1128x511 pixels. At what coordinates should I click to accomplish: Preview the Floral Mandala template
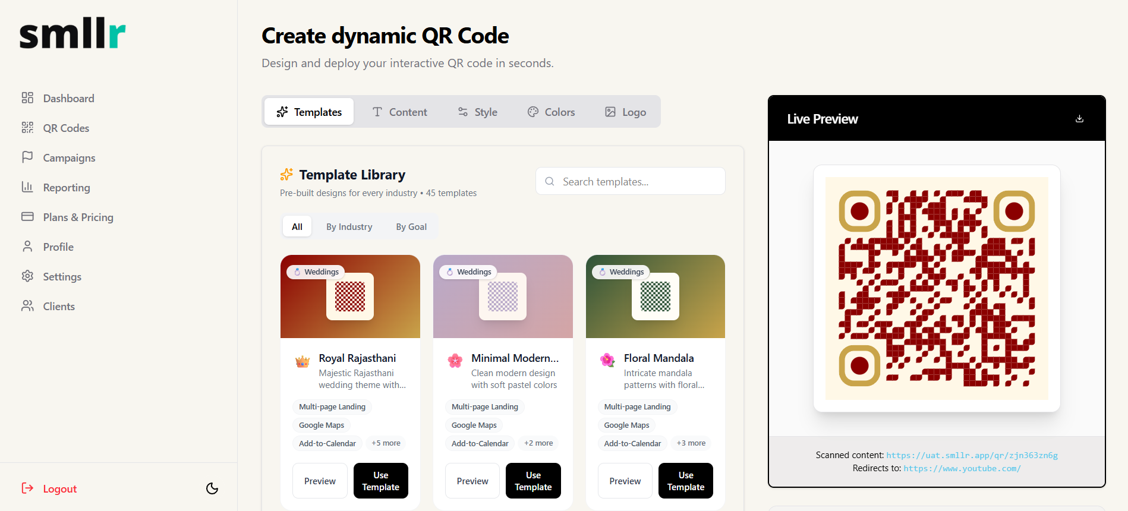coord(625,481)
